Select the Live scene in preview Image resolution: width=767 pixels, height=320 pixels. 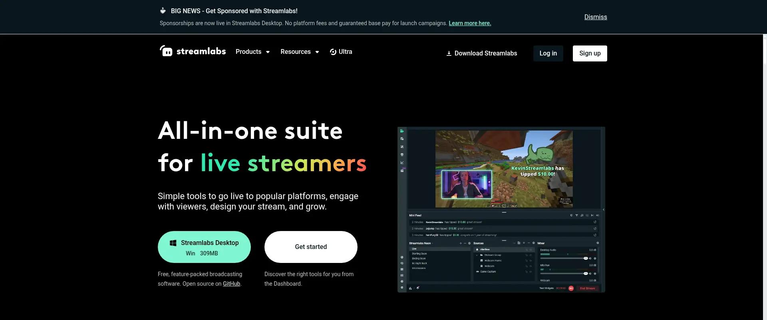coord(440,249)
